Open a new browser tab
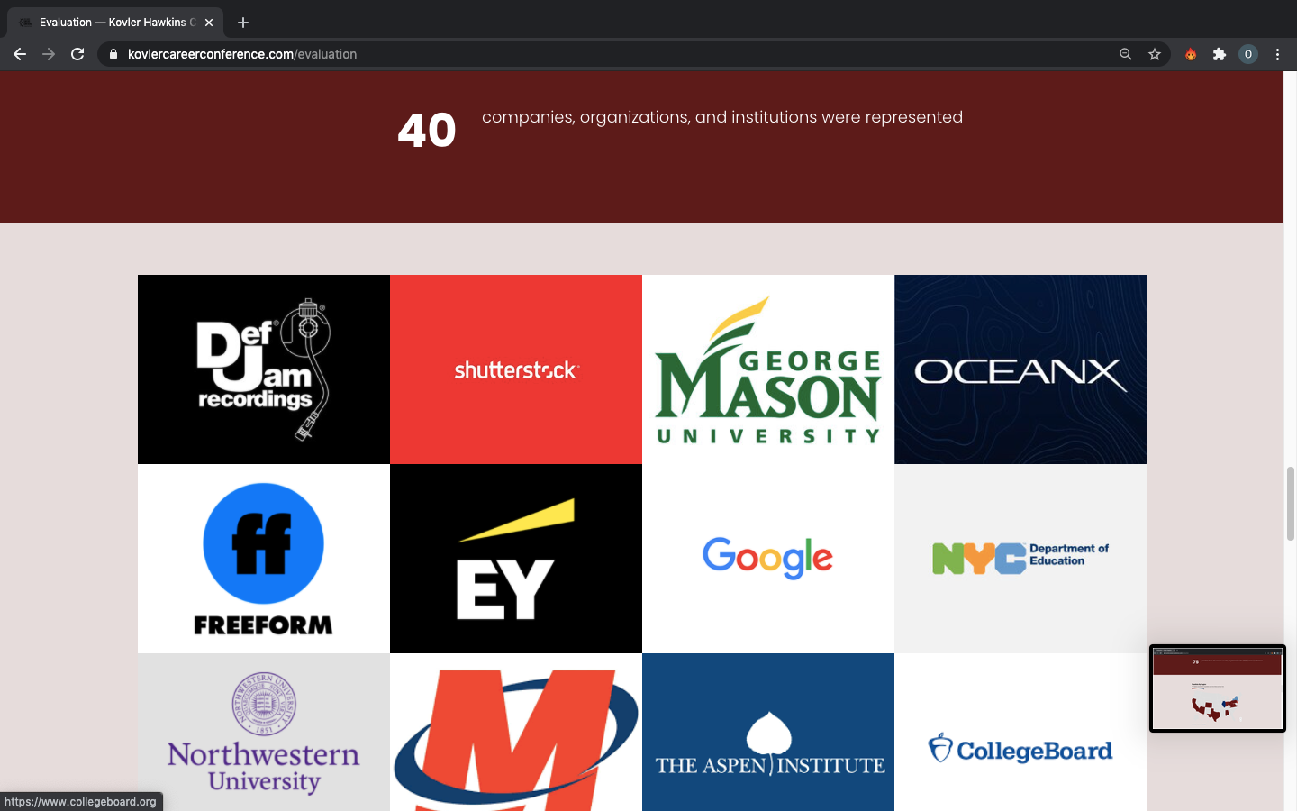Image resolution: width=1297 pixels, height=811 pixels. (243, 23)
